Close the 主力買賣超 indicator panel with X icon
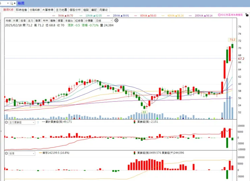The width and height of the screenshot is (250, 181). point(6,122)
